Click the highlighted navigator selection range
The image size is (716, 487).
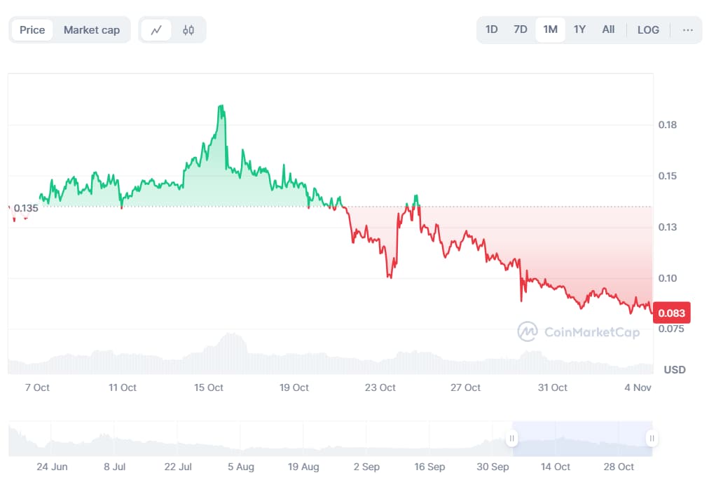581,439
